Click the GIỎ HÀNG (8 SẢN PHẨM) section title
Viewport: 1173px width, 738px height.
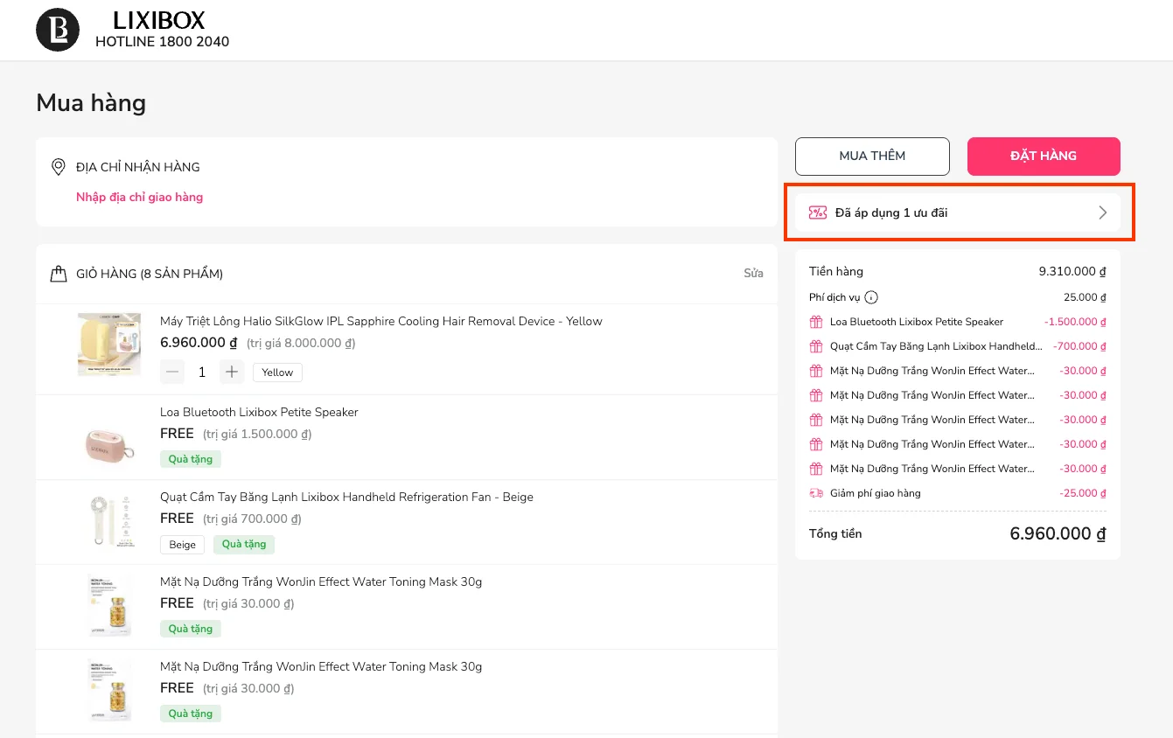click(150, 274)
